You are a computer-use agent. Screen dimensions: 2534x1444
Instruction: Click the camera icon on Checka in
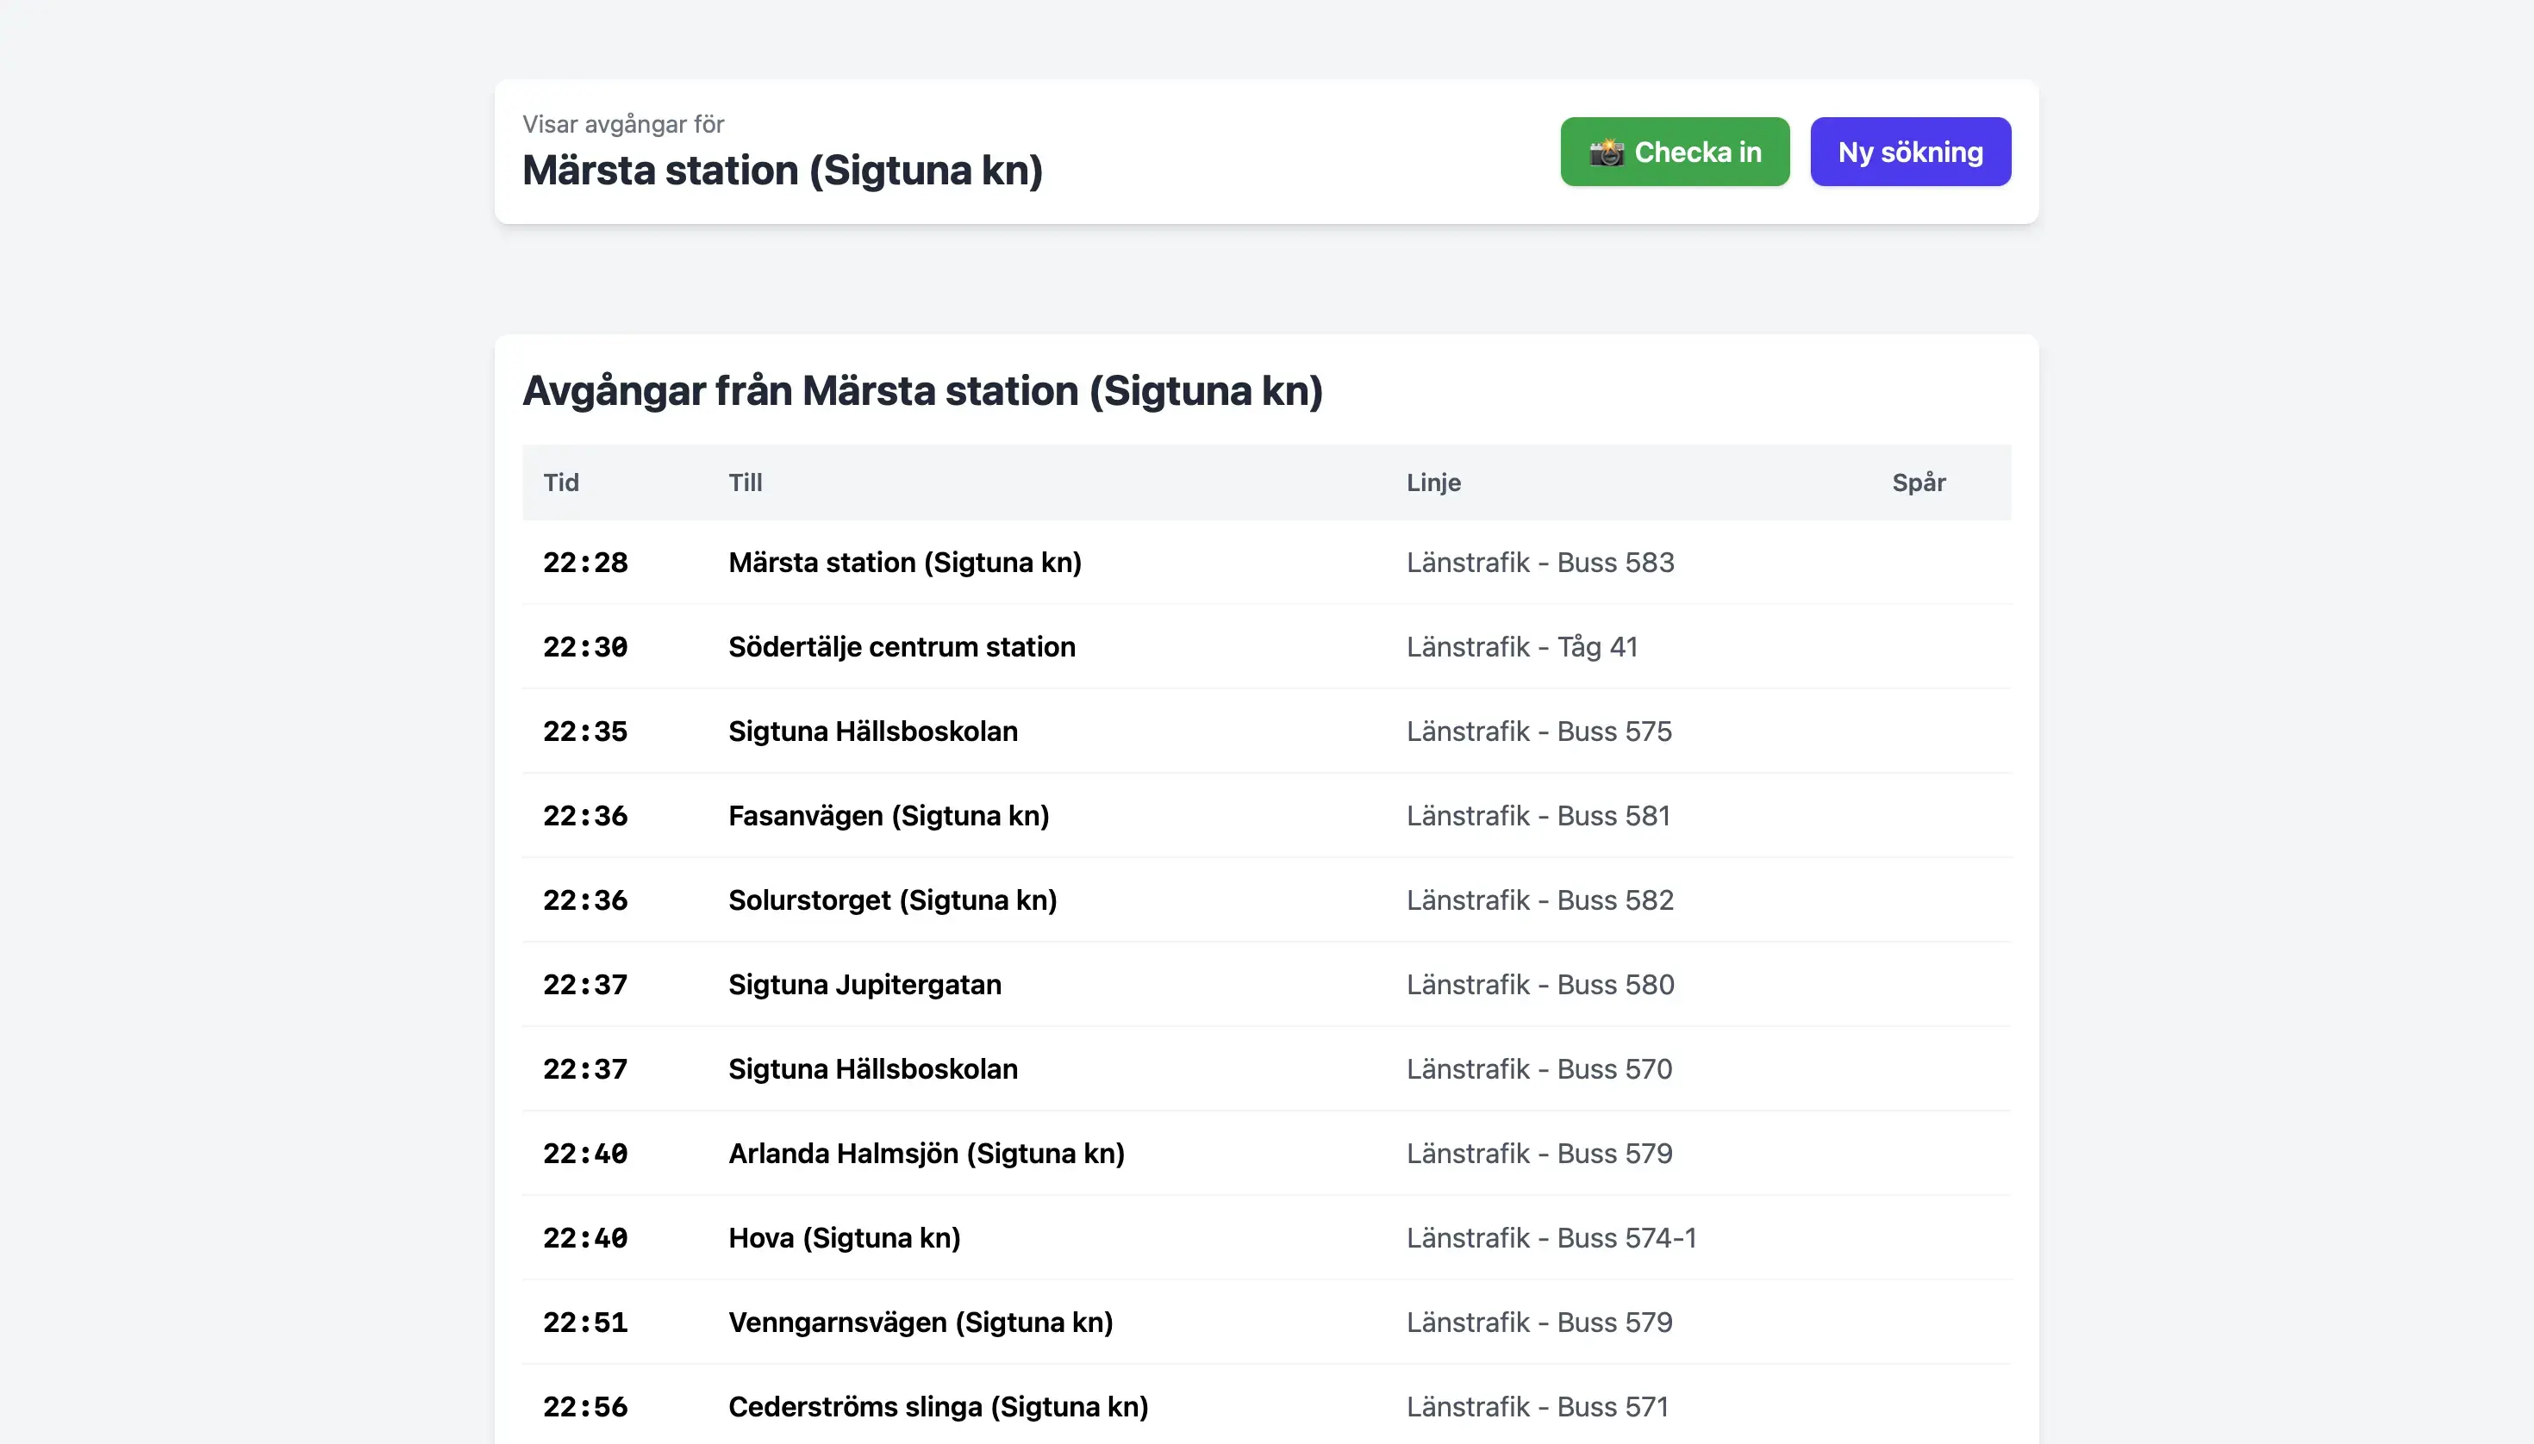pyautogui.click(x=1607, y=152)
